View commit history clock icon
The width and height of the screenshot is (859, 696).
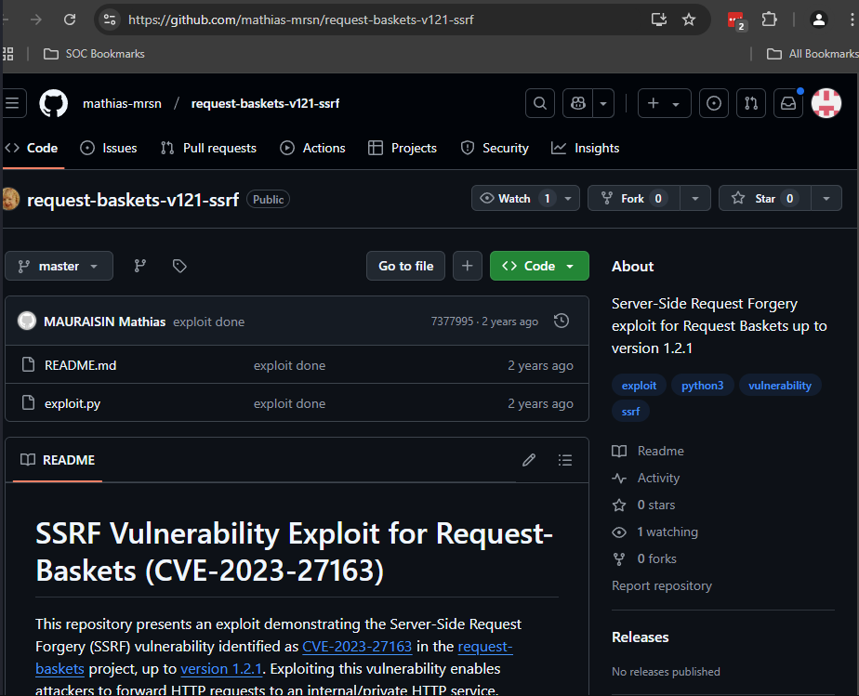pos(561,322)
